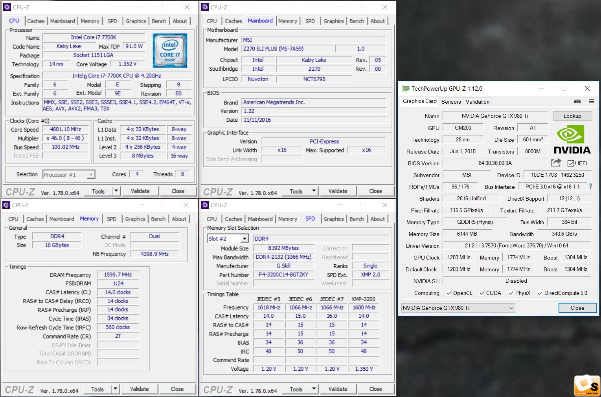
Task: Click the DRAM Frequency 1599.7 MHz field
Action: pyautogui.click(x=118, y=274)
